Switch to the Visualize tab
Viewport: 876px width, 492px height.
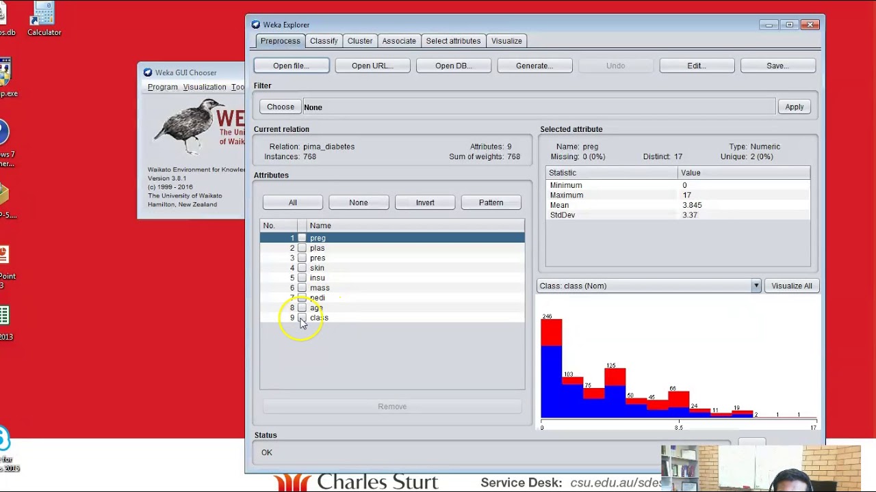(506, 41)
